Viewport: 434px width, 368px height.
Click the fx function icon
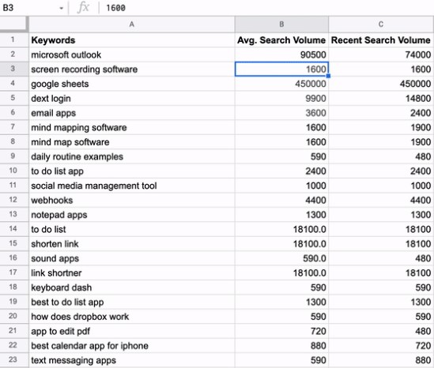[83, 7]
